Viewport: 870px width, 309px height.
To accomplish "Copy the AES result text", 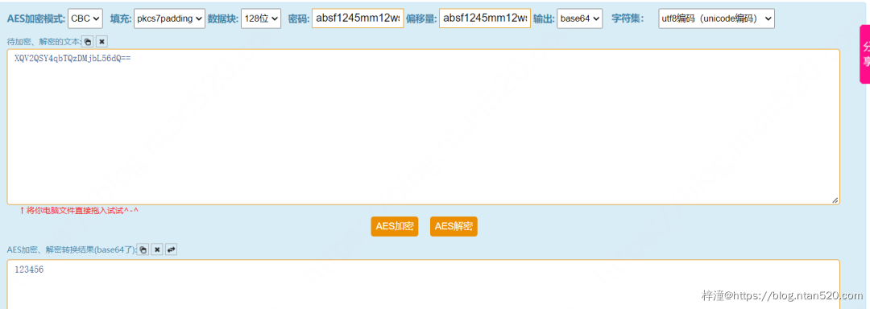I will point(143,249).
